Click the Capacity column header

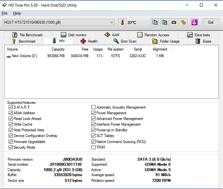[x=55, y=49]
